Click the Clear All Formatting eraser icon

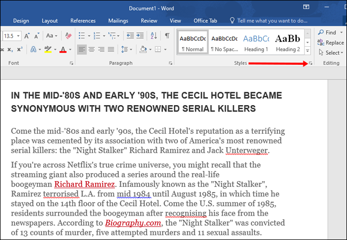[68, 36]
